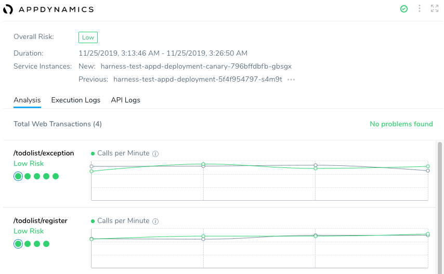The height and width of the screenshot is (274, 444).
Task: Select first metric dot under /todolist/exception
Action: (x=18, y=176)
